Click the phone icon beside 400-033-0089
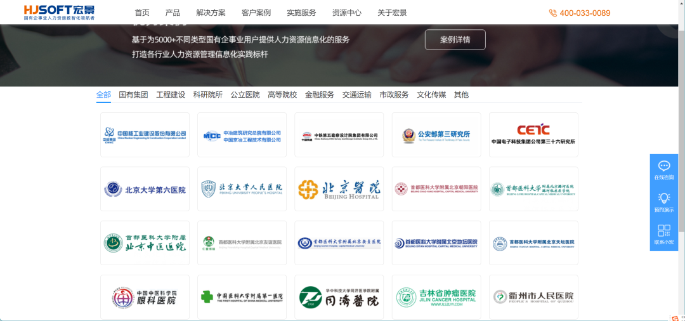Image resolution: width=685 pixels, height=321 pixels. coord(553,13)
